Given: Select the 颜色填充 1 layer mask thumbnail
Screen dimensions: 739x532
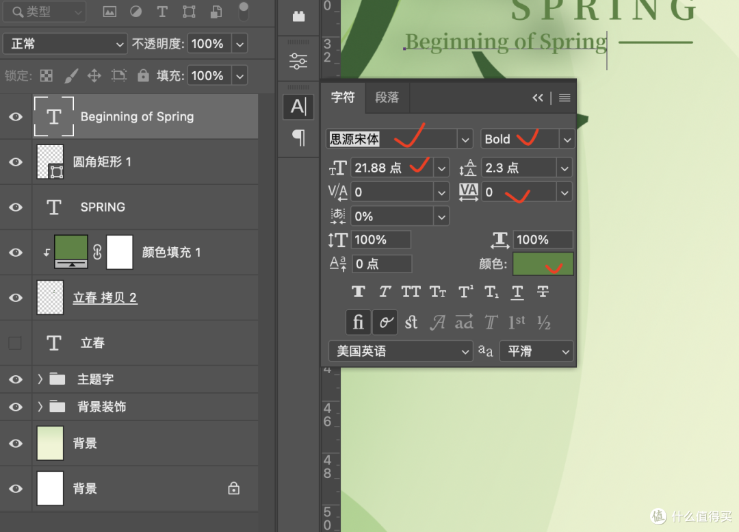Looking at the screenshot, I should click(x=120, y=253).
